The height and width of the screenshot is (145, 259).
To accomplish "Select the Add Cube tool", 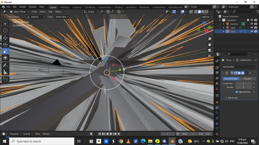I will (x=5, y=79).
